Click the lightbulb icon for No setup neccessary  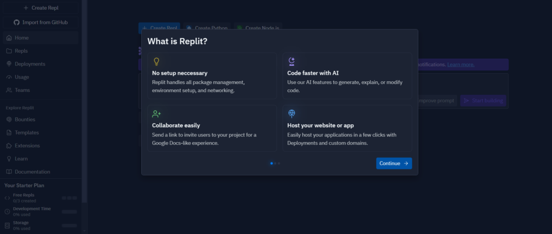tap(157, 61)
